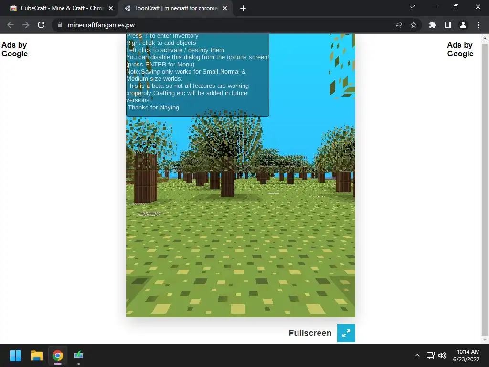The width and height of the screenshot is (489, 367).
Task: Open the Extensions puzzle icon
Action: (432, 25)
